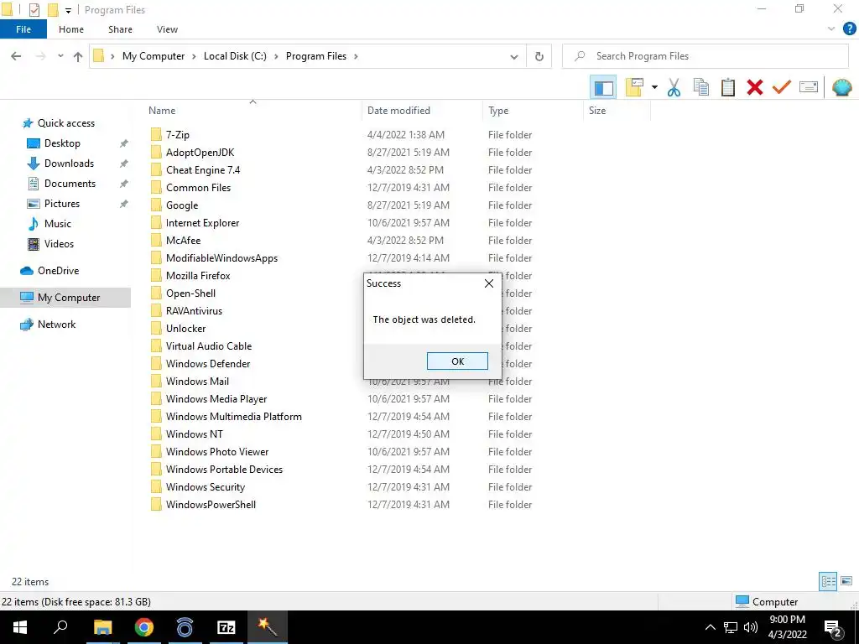
Task: Click the Paste clipboard icon
Action: click(x=728, y=87)
